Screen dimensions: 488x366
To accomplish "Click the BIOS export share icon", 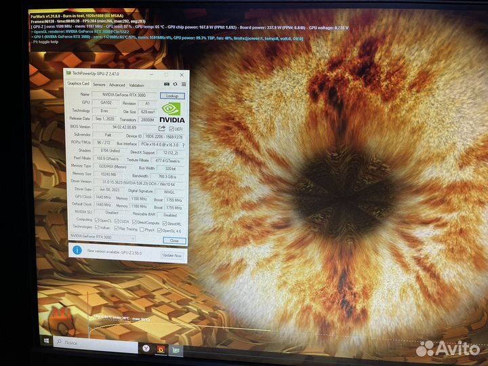I will (162, 128).
